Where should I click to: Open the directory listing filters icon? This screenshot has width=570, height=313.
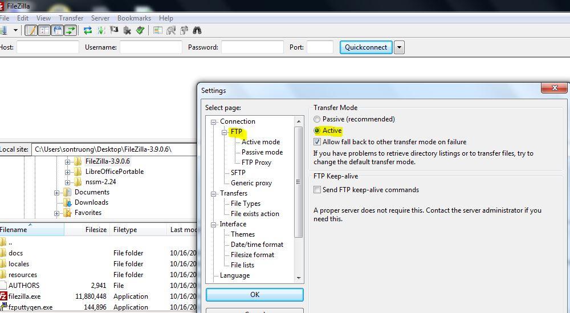pyautogui.click(x=157, y=30)
